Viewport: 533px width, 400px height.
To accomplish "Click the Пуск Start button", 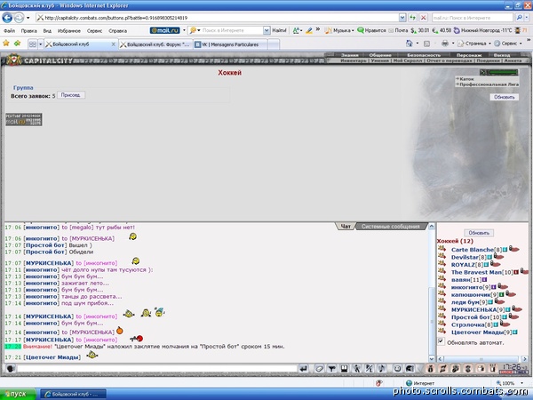I will pos(18,394).
